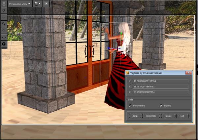Click the Resize button in mcjSizer
Image resolution: width=198 pixels, height=140 pixels.
pyautogui.click(x=168, y=116)
